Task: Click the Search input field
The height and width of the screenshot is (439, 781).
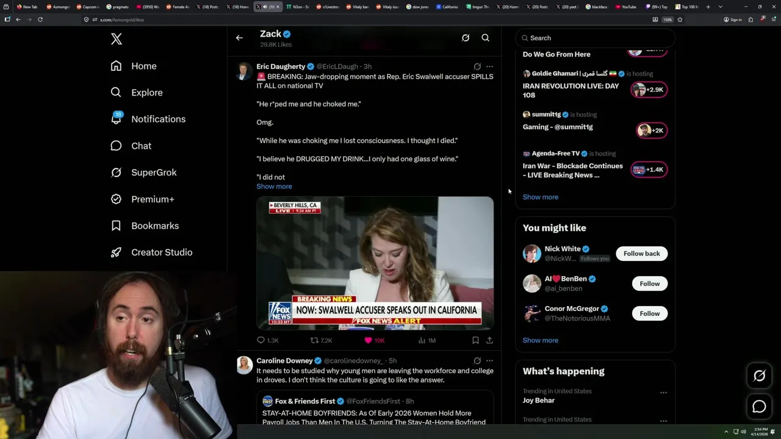Action: click(595, 38)
